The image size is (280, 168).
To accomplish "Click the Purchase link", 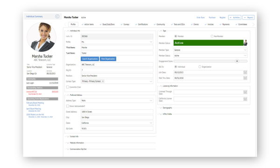I will (x=212, y=17).
